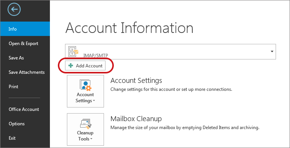Click 'Manage the size of your mailbox' description
Image resolution: width=290 pixels, height=148 pixels.
click(x=185, y=128)
